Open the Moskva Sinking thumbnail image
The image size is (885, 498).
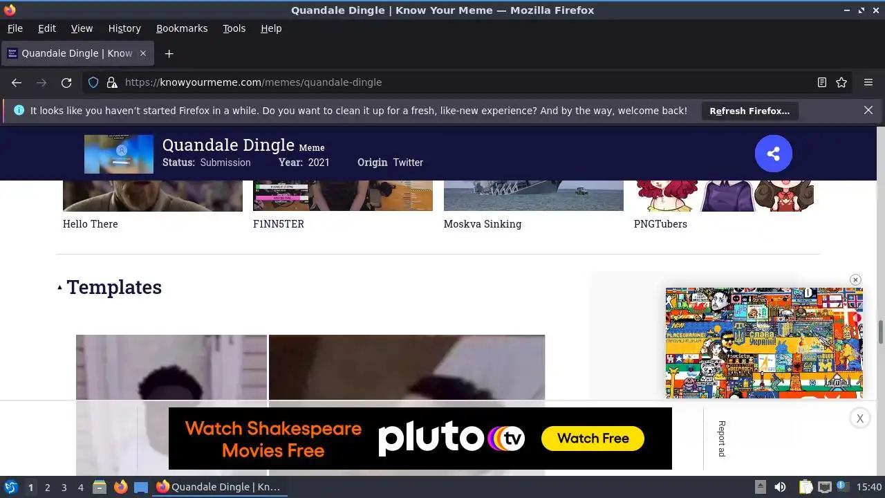534,196
